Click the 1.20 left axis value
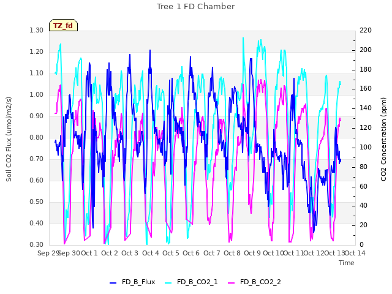Screen dimensions: 392x294 tap(37, 51)
